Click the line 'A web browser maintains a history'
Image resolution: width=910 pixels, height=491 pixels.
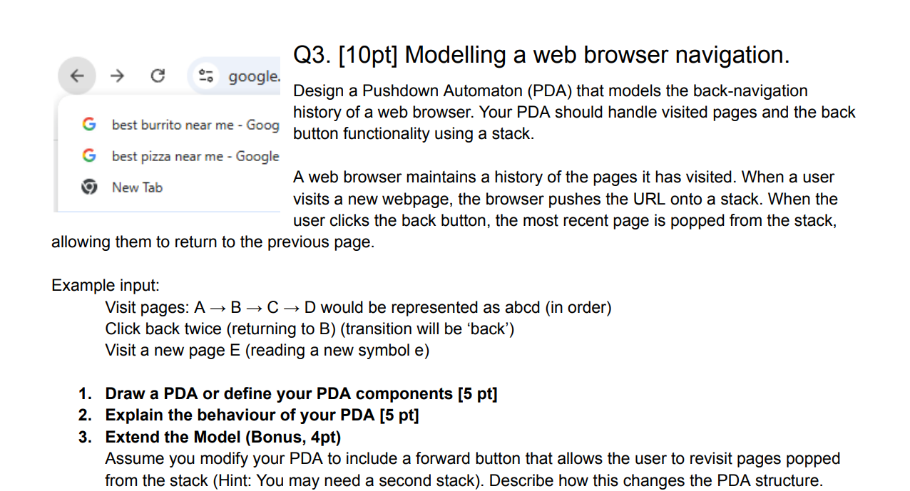[x=563, y=177]
